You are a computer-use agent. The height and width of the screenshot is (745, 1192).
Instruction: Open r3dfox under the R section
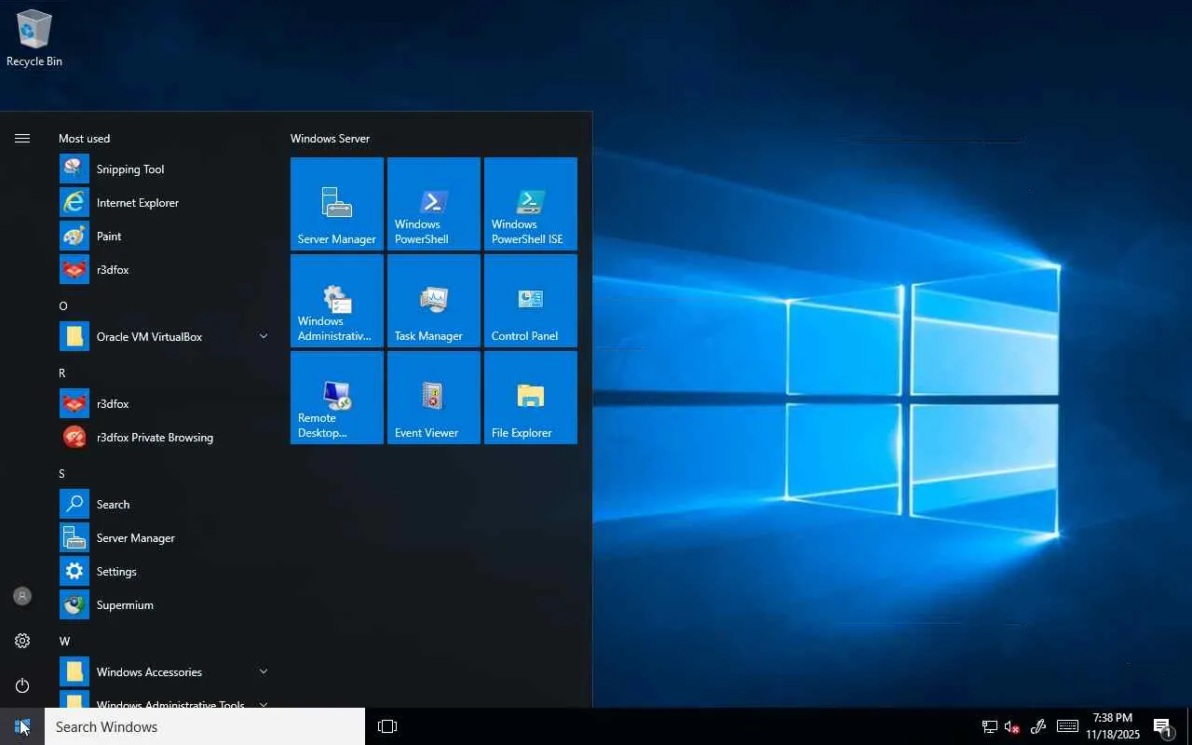coord(164,404)
